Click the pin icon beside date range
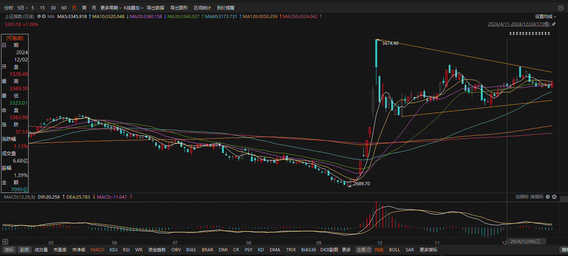 (x=554, y=24)
